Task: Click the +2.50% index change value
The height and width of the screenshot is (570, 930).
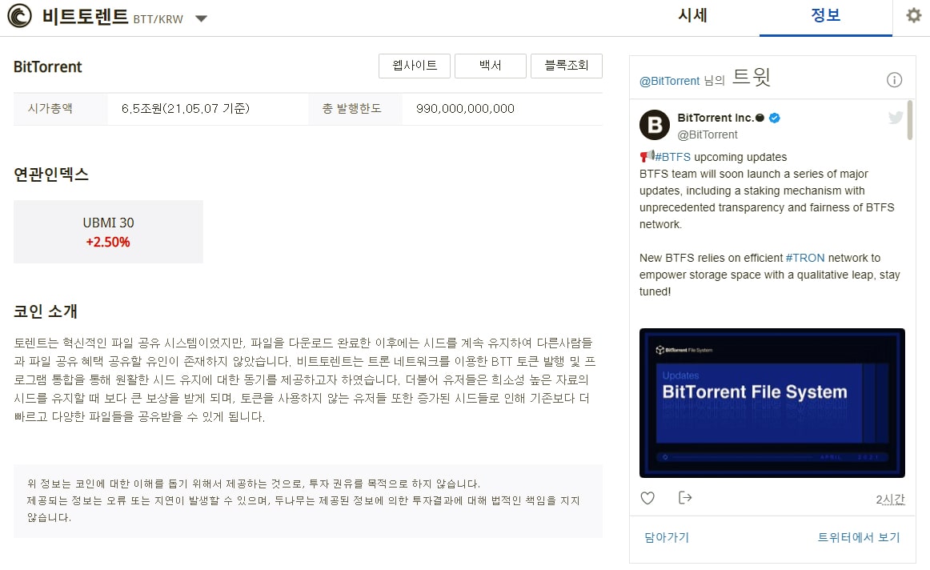Action: [x=108, y=242]
